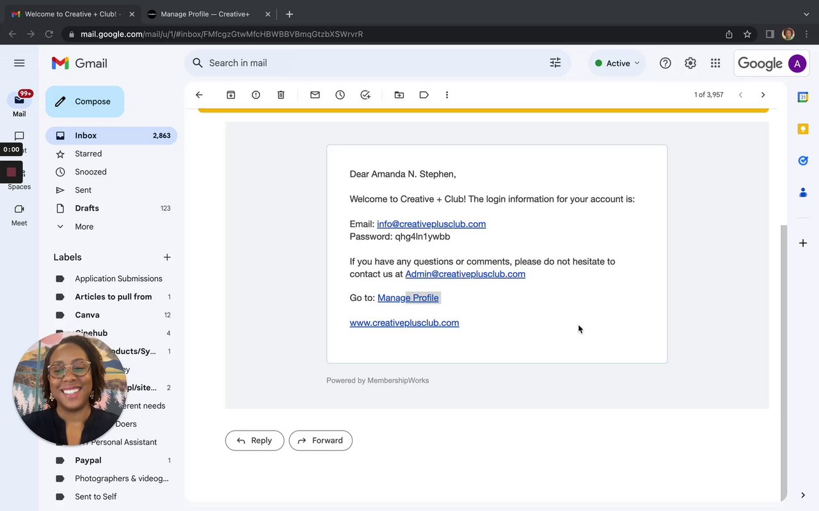Show the side panel arrow

[803, 495]
